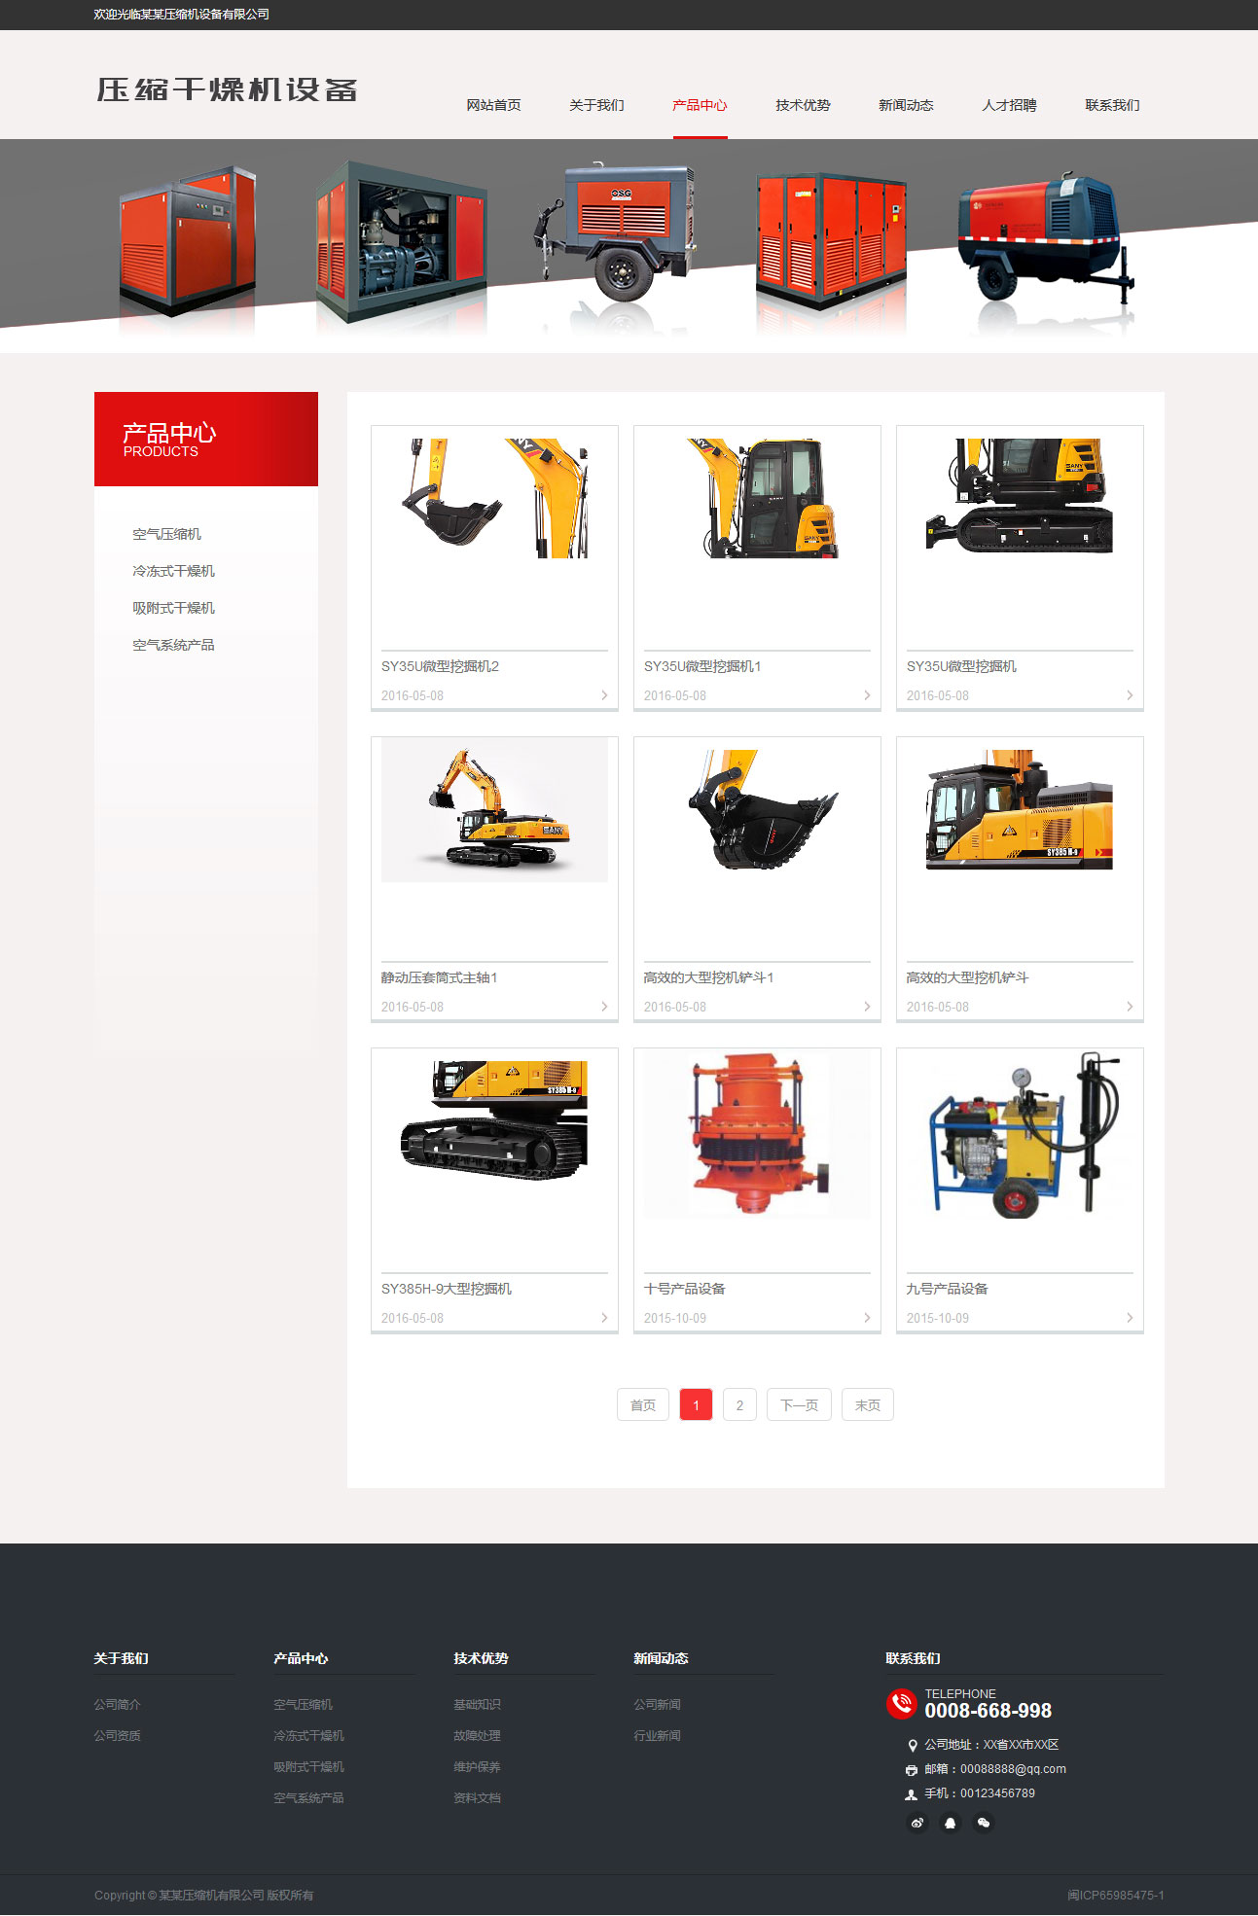Screen dimensions: 1258x1916
Task: Open 静动压套筒式主轴1 excavator thumbnail
Action: pyautogui.click(x=494, y=810)
